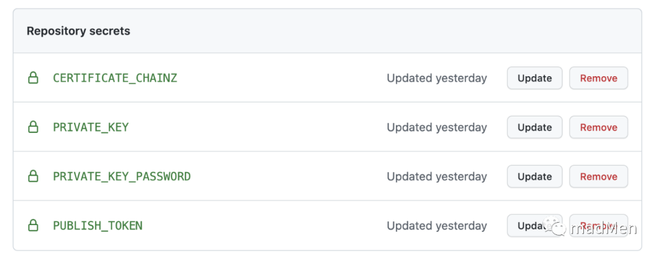659x255 pixels.
Task: Update the PRIVATE_KEY secret
Action: [x=535, y=127]
